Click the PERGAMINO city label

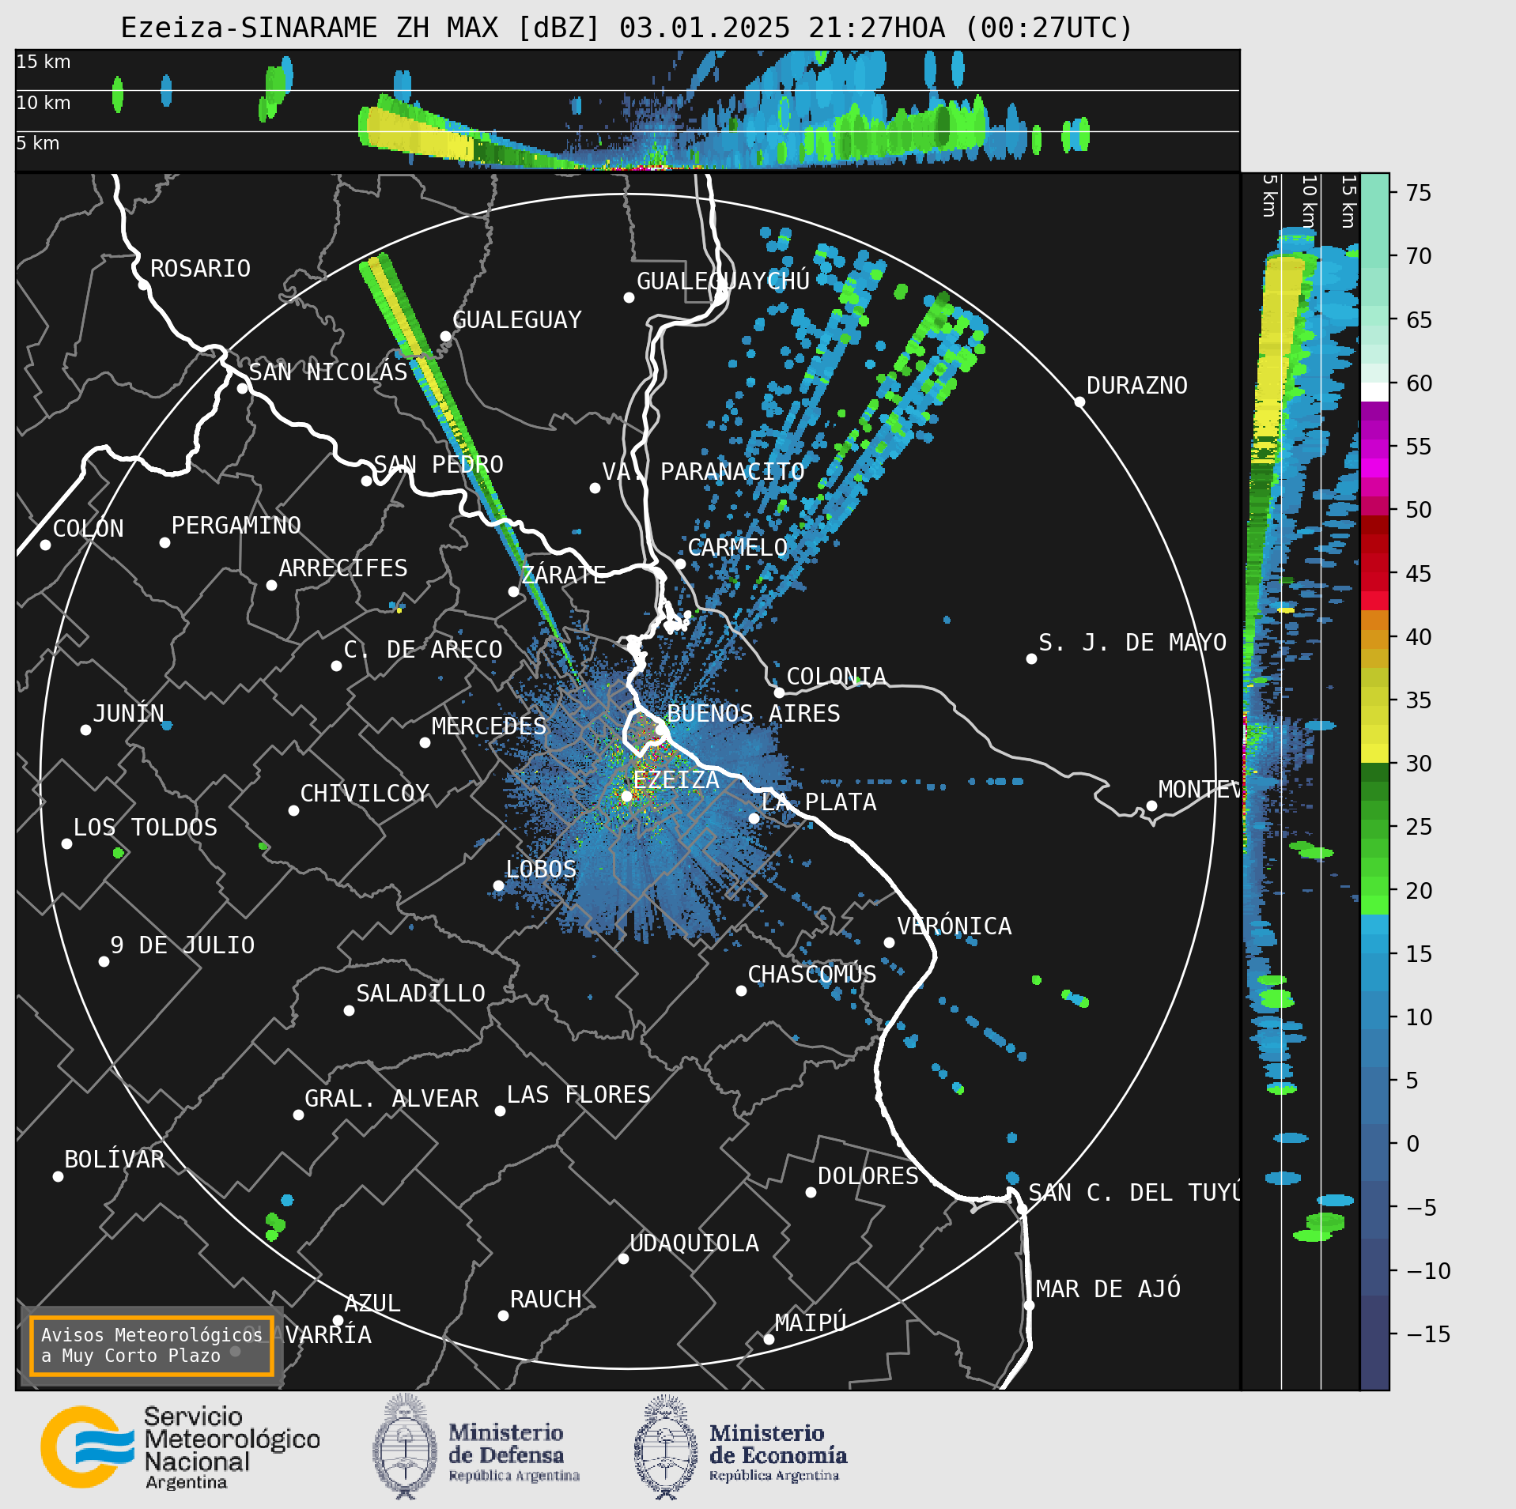click(x=236, y=526)
